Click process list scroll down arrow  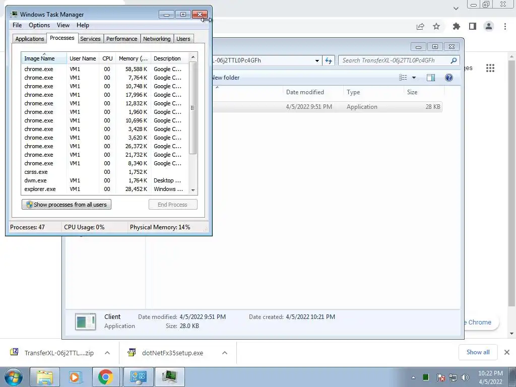pyautogui.click(x=193, y=190)
